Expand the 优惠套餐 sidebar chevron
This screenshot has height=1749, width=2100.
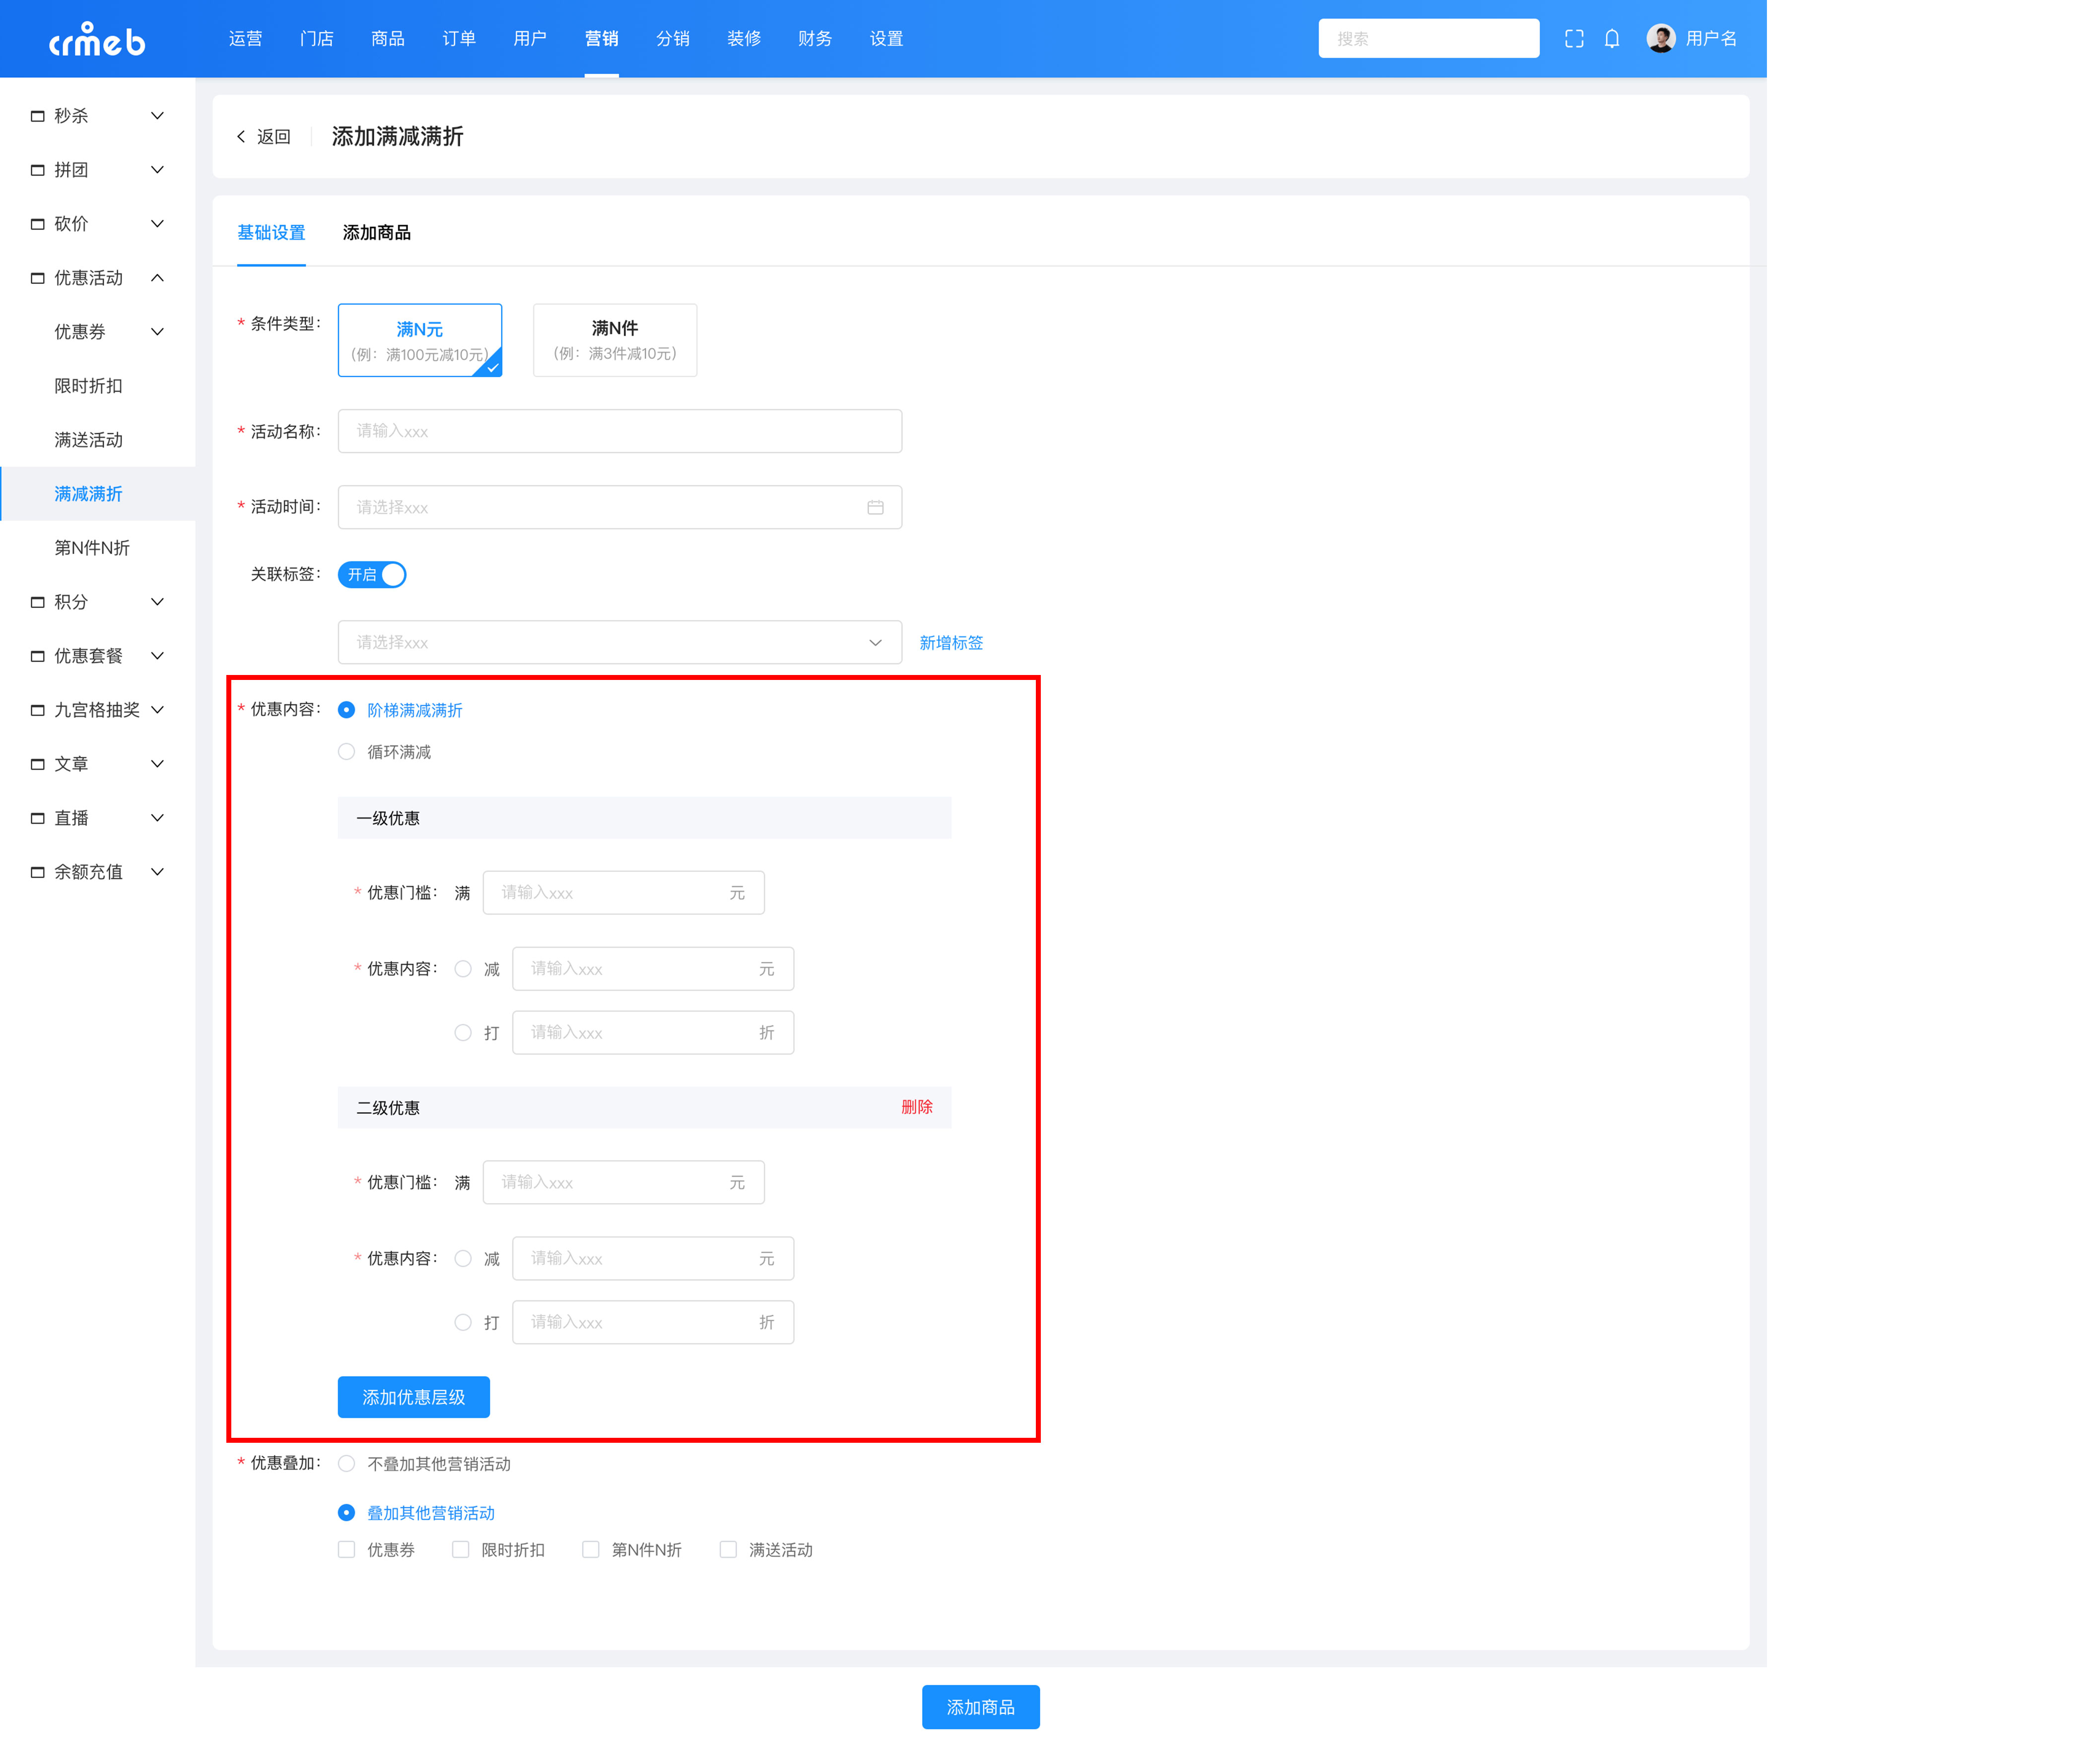click(x=157, y=656)
